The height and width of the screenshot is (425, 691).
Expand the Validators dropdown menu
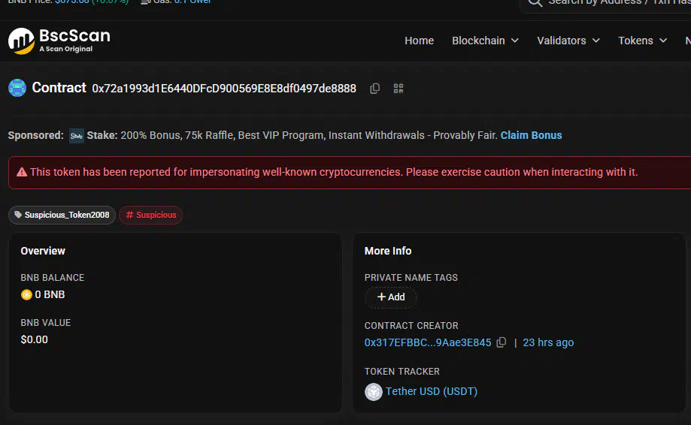(x=568, y=41)
